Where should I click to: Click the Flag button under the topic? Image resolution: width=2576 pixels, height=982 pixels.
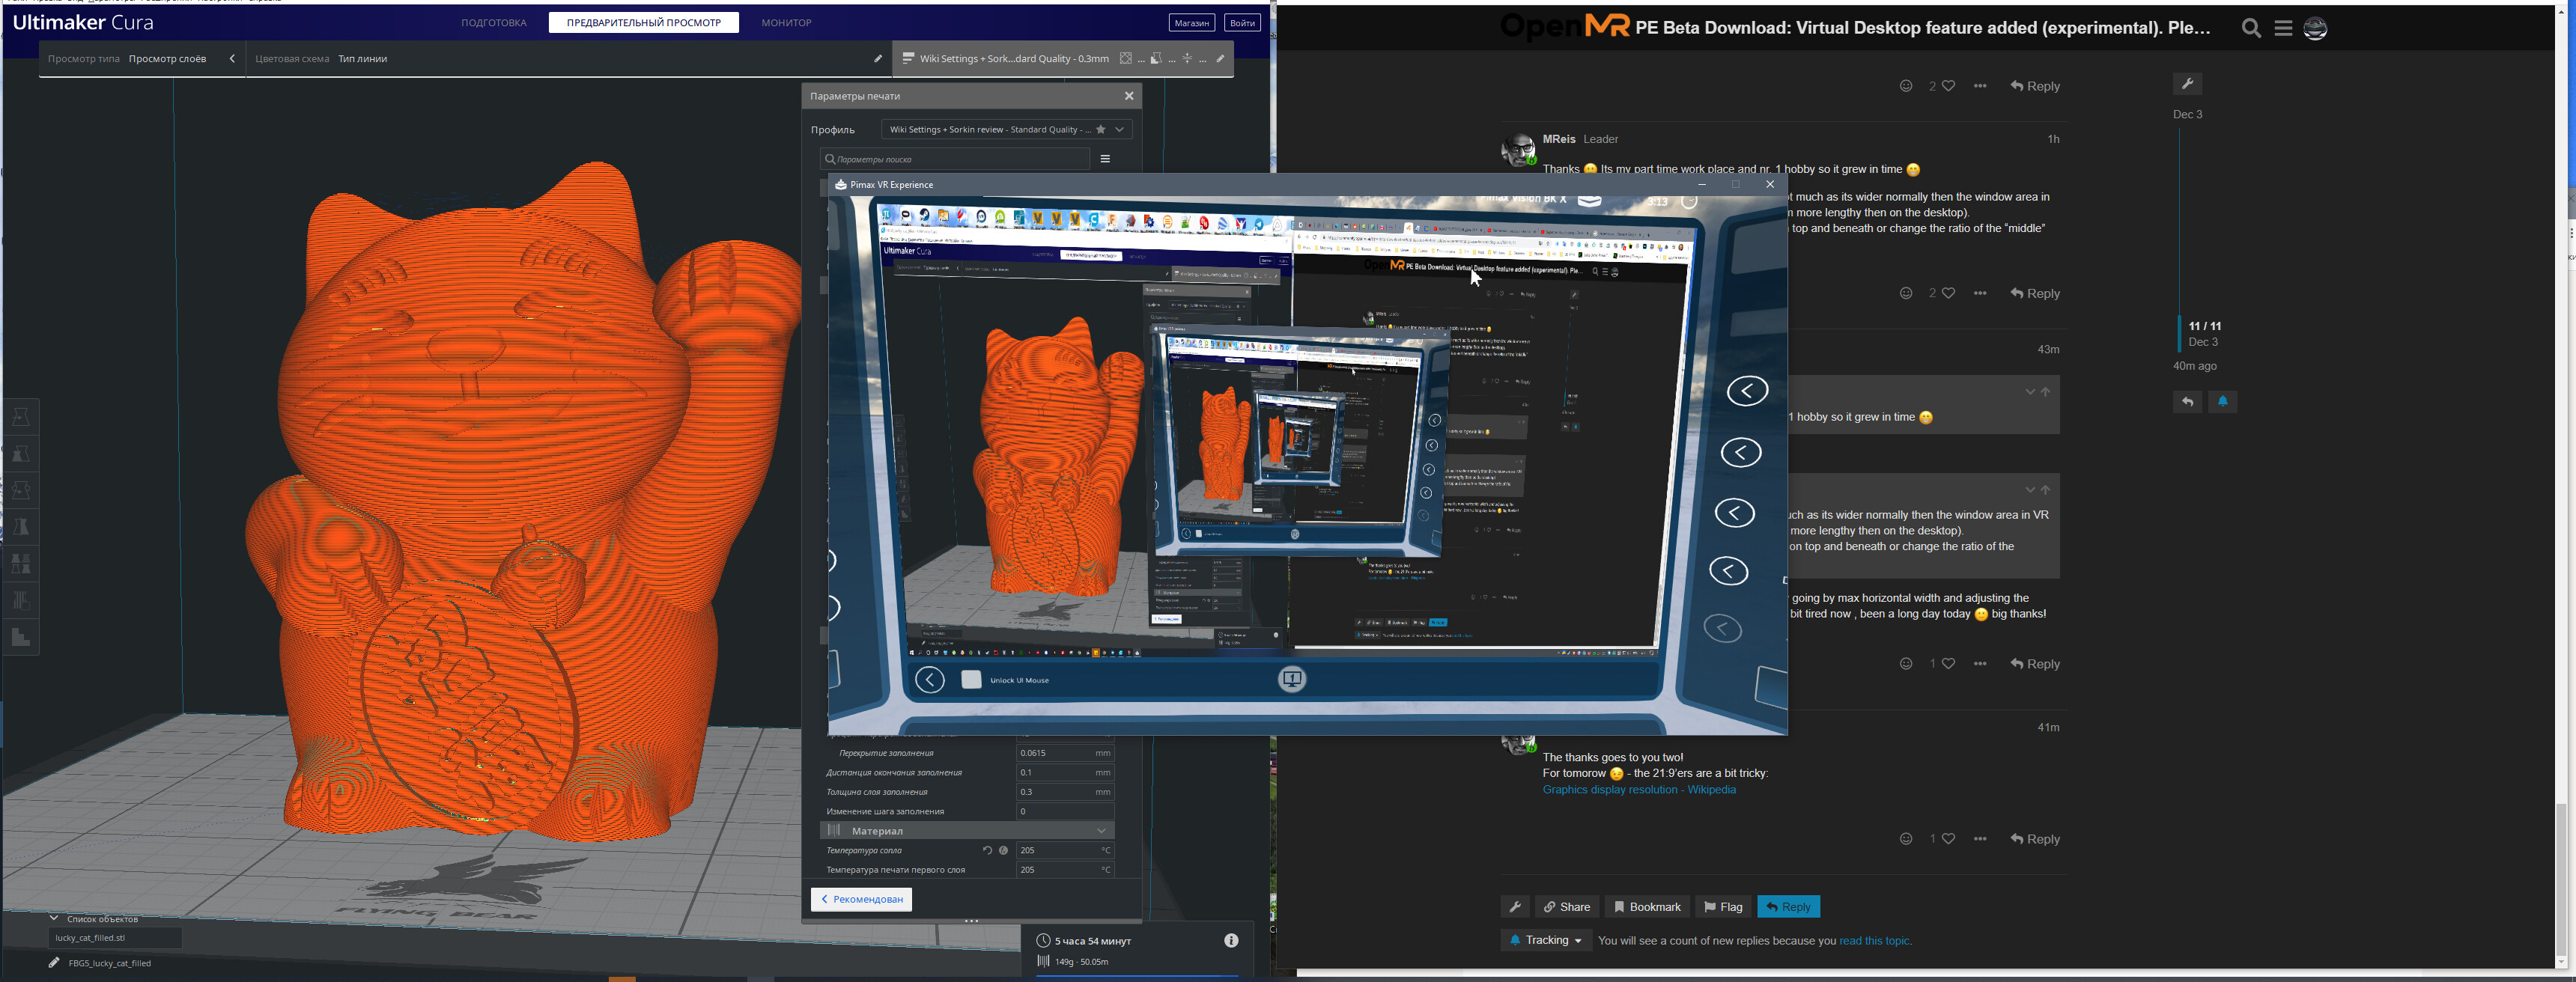click(x=1723, y=907)
